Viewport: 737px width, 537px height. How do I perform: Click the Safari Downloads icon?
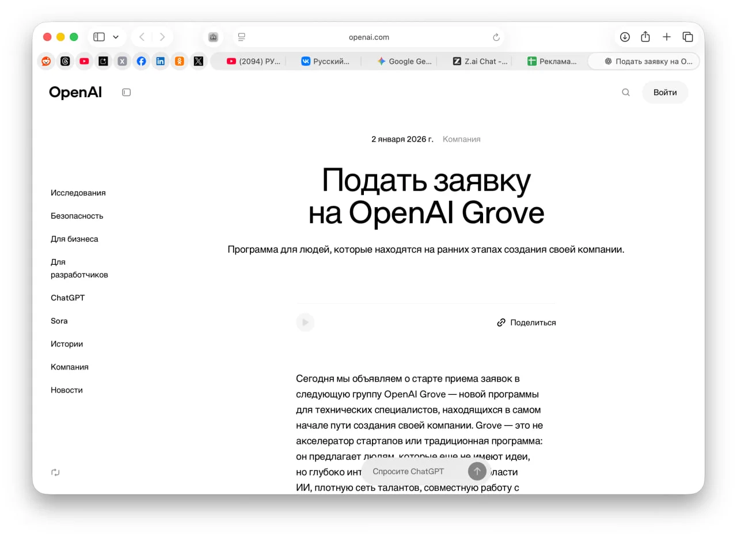click(x=625, y=37)
